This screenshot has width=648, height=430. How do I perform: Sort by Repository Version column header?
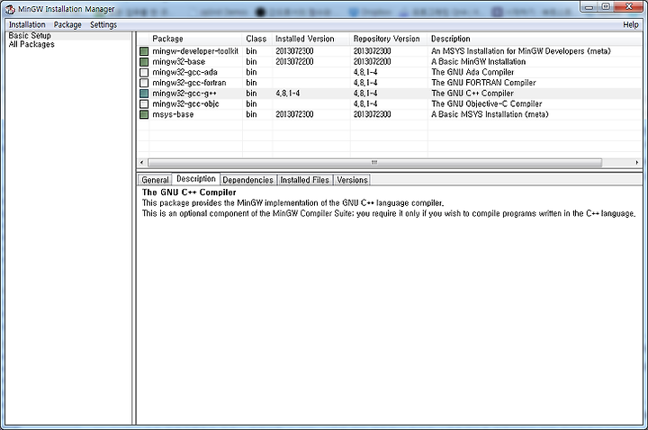coord(389,39)
